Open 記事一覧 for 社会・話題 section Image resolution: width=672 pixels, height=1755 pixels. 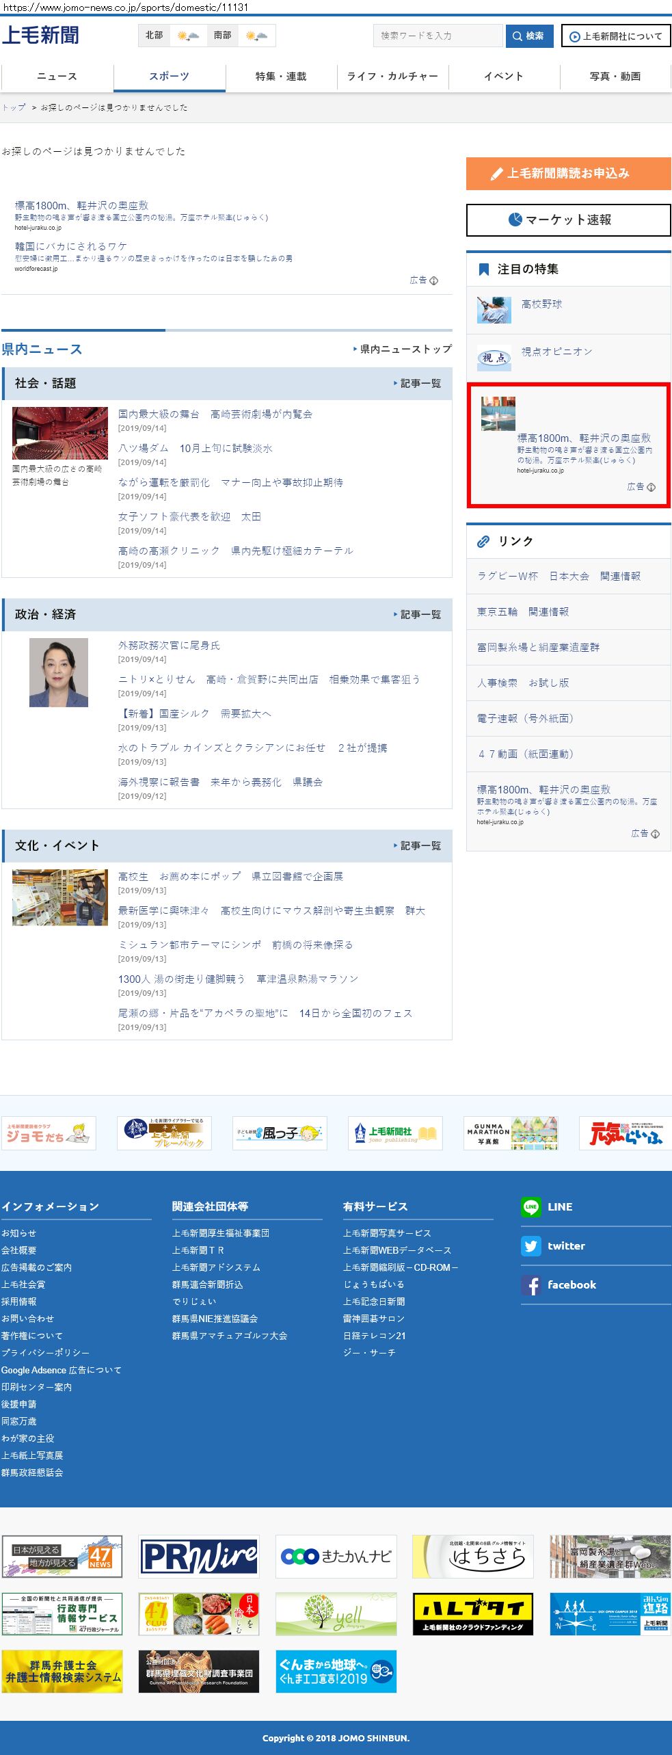[x=418, y=384]
